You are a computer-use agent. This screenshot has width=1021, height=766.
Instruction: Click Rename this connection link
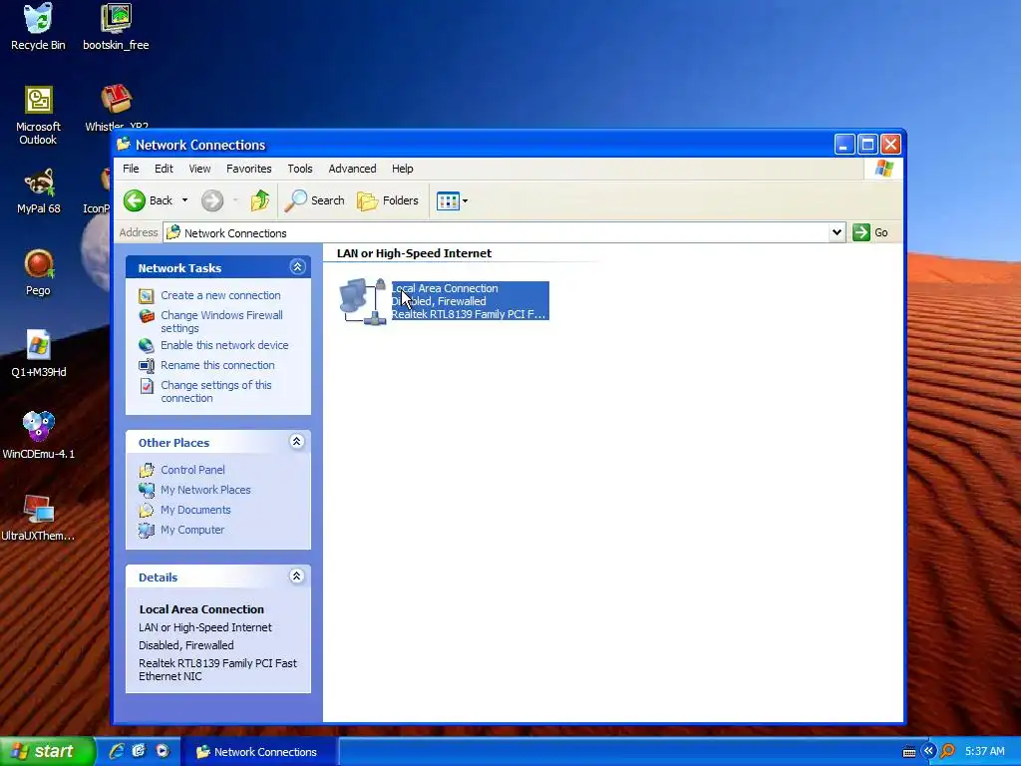(x=217, y=365)
